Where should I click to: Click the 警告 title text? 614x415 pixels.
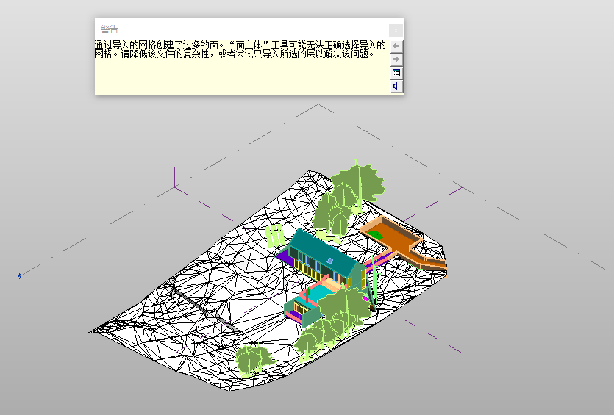point(110,29)
